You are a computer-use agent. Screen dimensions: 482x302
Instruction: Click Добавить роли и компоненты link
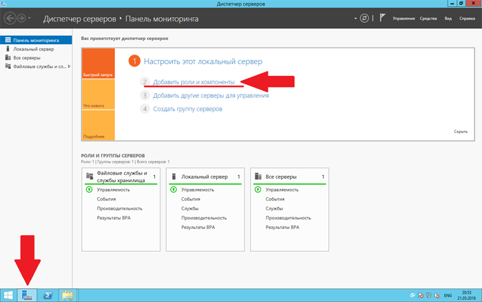198,82
